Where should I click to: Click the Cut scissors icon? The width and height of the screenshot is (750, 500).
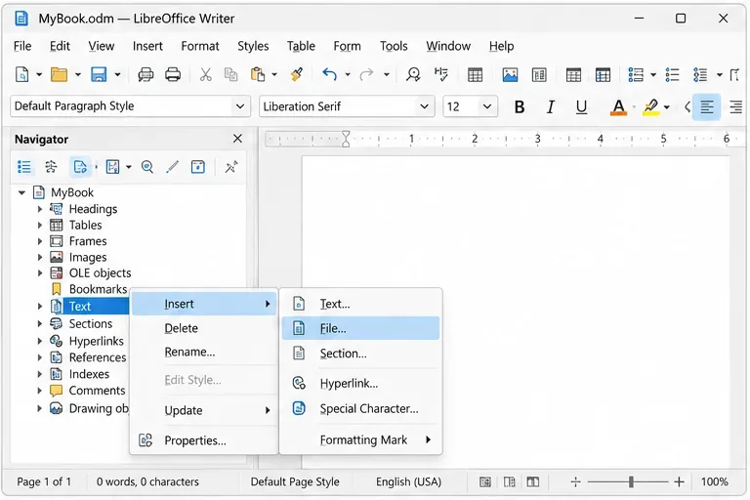(x=206, y=75)
